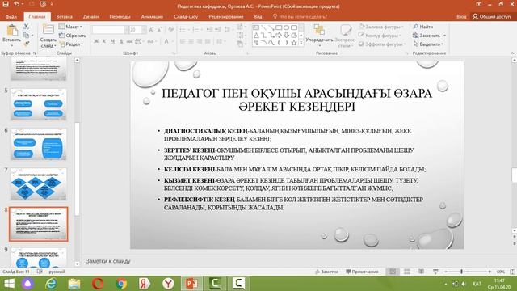Open Normal view from status bar icon
The width and height of the screenshot is (517, 291).
393,272
